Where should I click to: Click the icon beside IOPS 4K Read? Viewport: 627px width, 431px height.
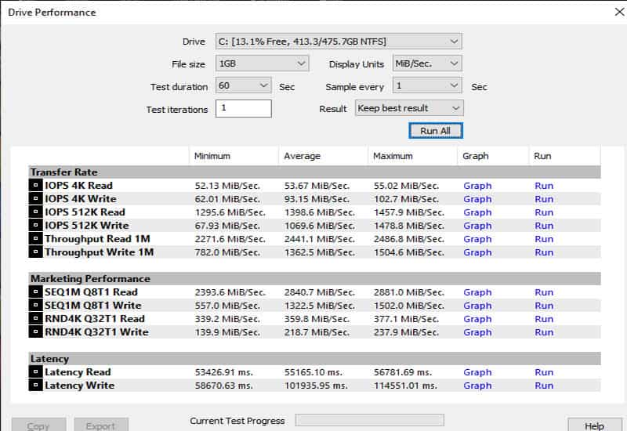tap(35, 186)
